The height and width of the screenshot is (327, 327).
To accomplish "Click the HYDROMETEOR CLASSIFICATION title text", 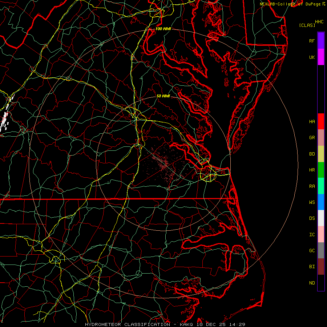I will [x=128, y=324].
